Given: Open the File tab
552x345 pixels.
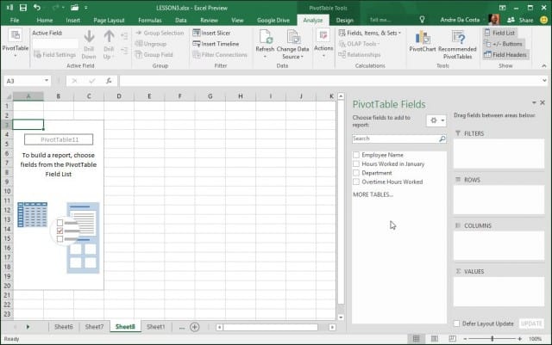Looking at the screenshot, I should [15, 20].
